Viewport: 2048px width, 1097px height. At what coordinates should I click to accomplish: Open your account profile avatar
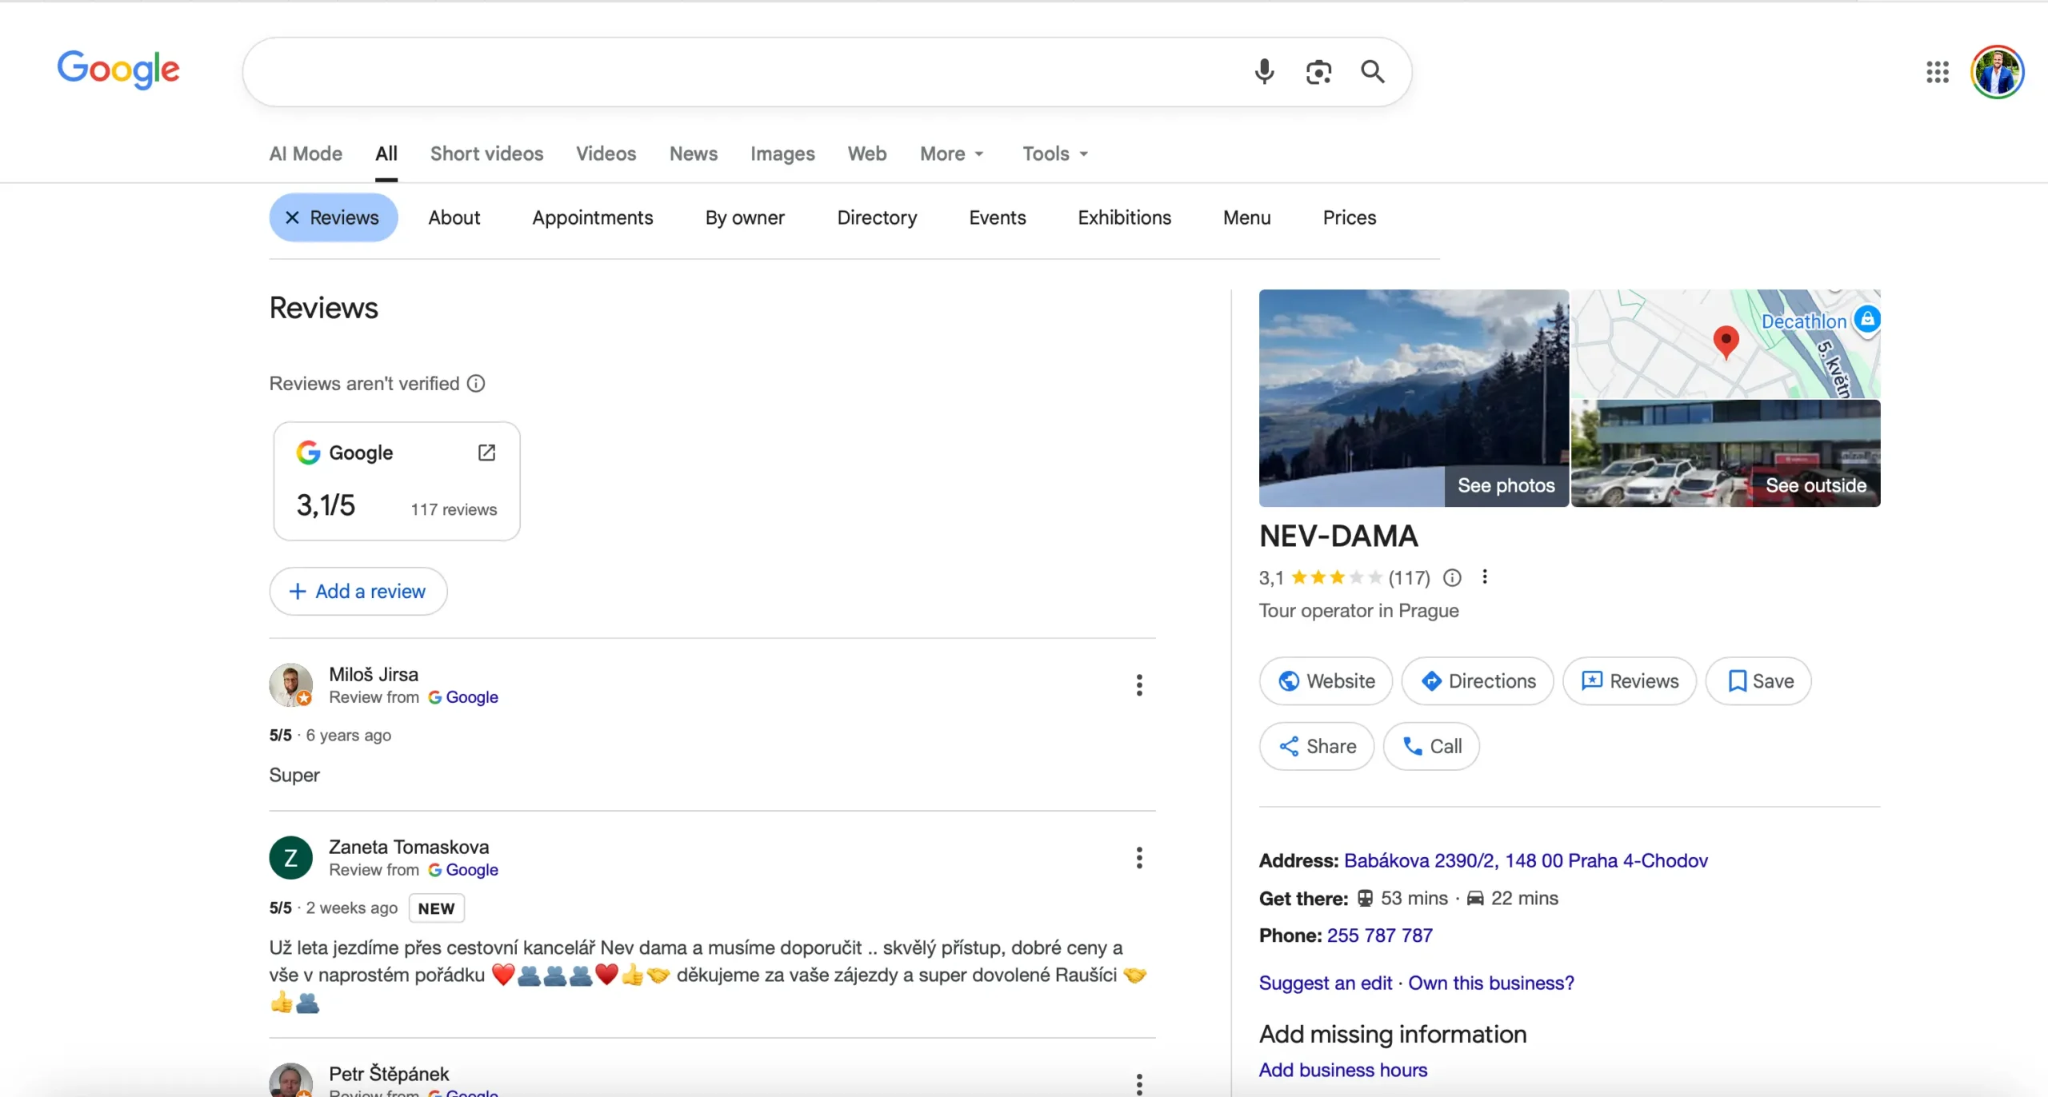[1997, 71]
